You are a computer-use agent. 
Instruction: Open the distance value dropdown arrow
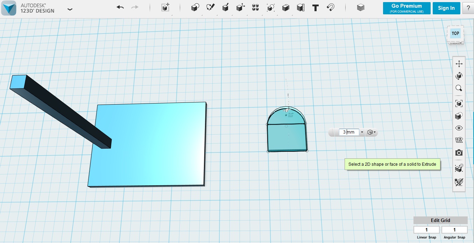pyautogui.click(x=362, y=133)
